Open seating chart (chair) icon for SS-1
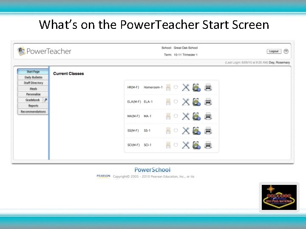Screen dimensions: 306x229 (168, 131)
